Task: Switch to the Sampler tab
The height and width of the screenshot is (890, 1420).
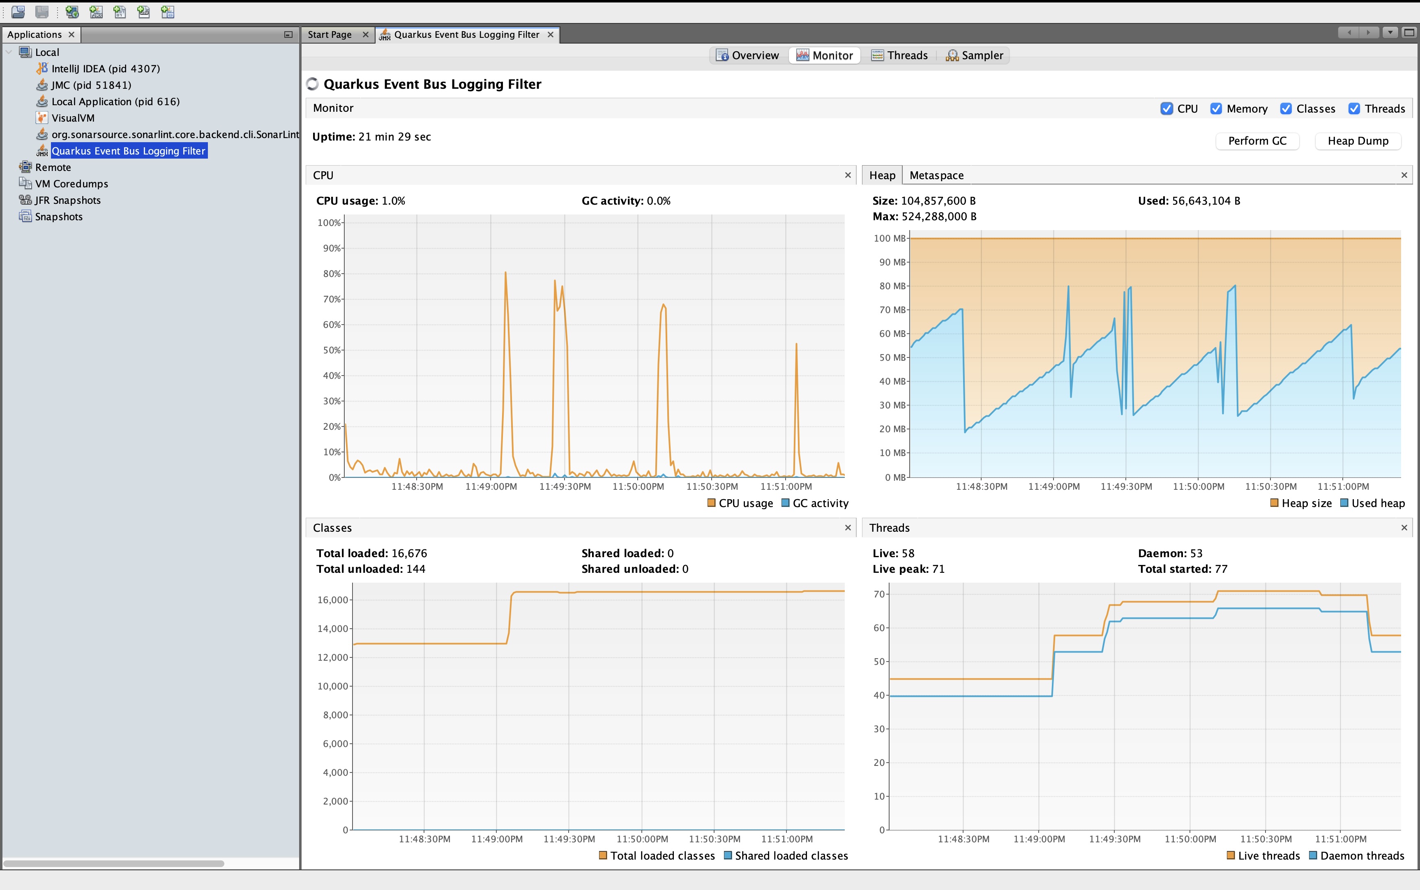Action: (x=975, y=55)
